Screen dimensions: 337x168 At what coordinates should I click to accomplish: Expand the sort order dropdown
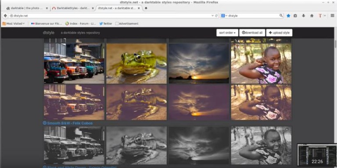(227, 33)
